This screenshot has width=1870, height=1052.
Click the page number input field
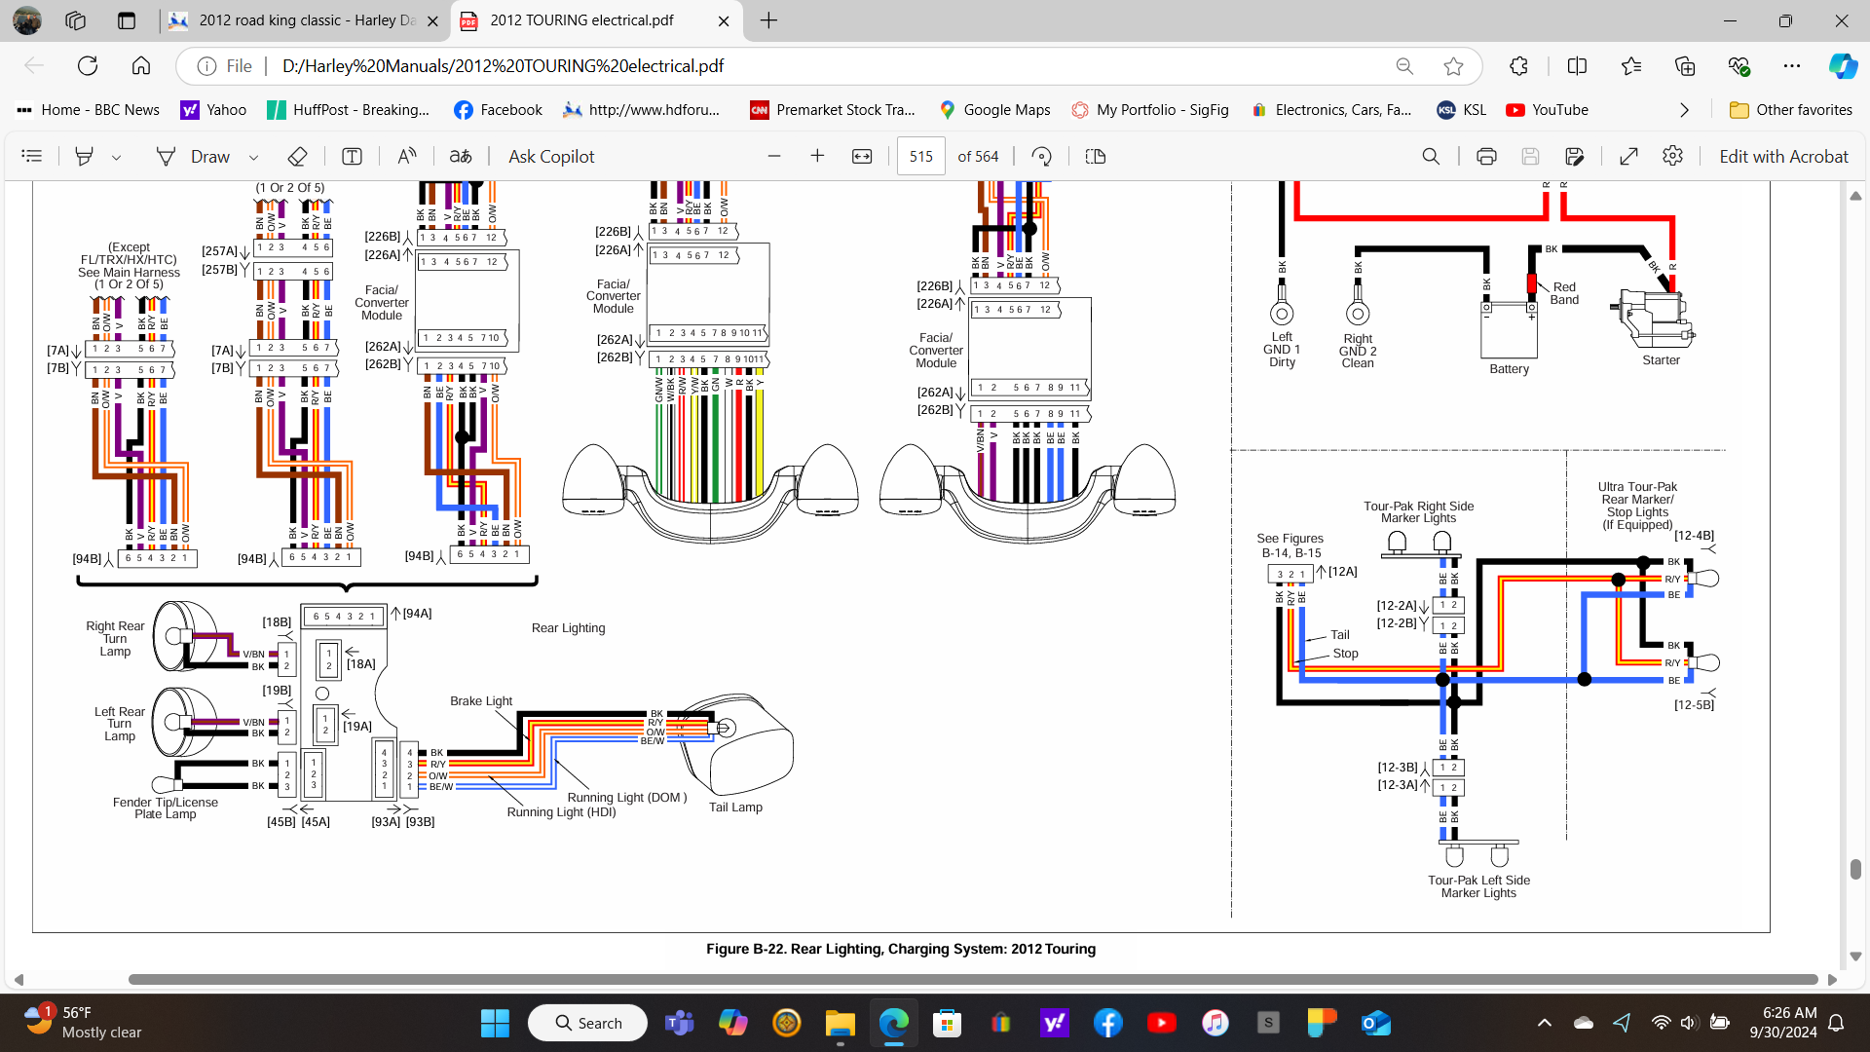(x=920, y=157)
